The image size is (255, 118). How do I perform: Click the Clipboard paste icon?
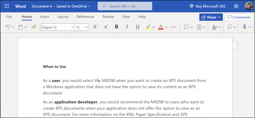20,27
